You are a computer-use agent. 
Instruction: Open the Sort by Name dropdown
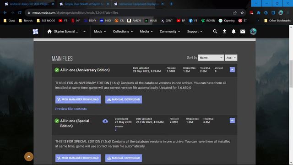coord(211,58)
